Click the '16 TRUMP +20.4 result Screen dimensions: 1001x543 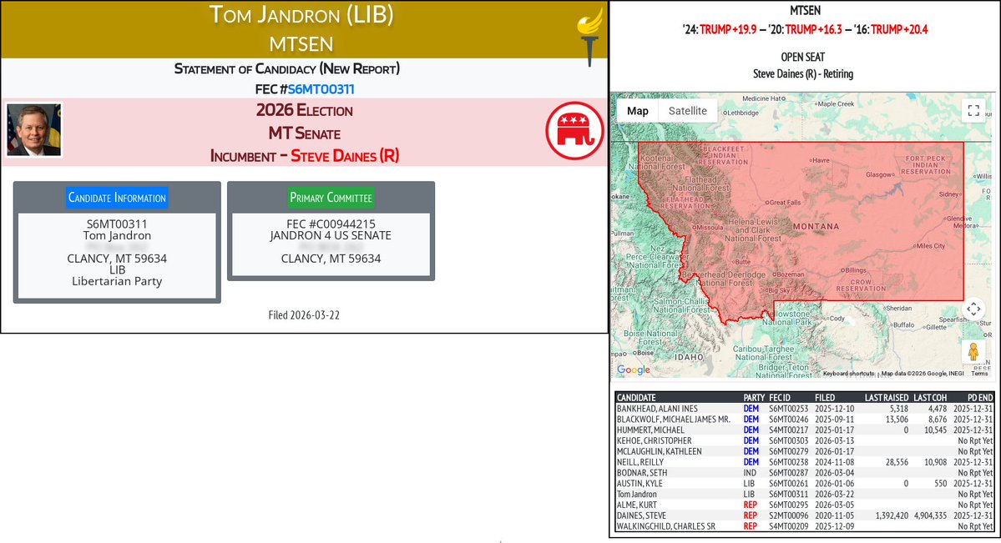(892, 29)
